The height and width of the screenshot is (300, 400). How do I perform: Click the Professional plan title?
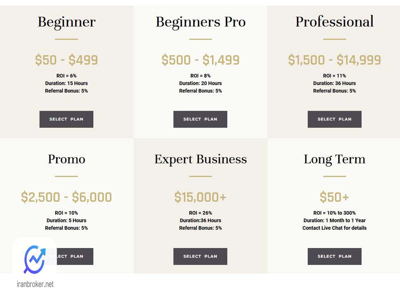334,22
